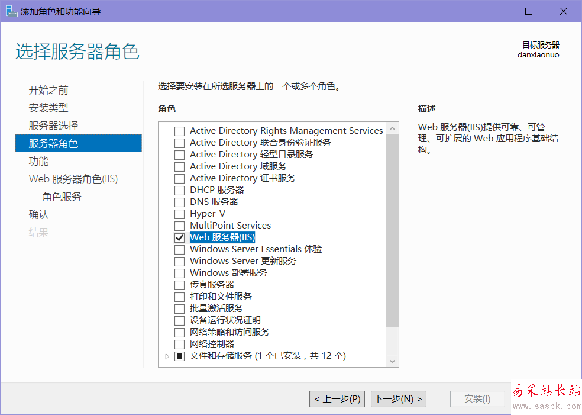Select the DNS 服务器 role label
The image size is (582, 415).
(214, 202)
